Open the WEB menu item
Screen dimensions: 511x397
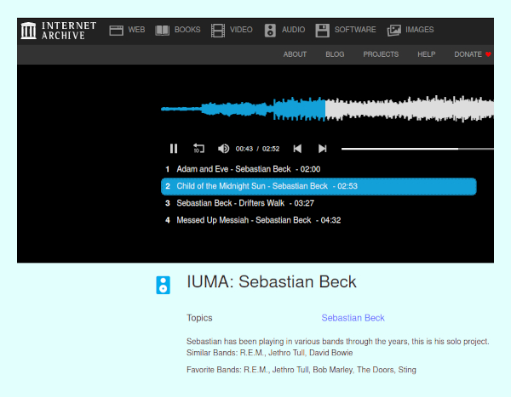tap(136, 30)
